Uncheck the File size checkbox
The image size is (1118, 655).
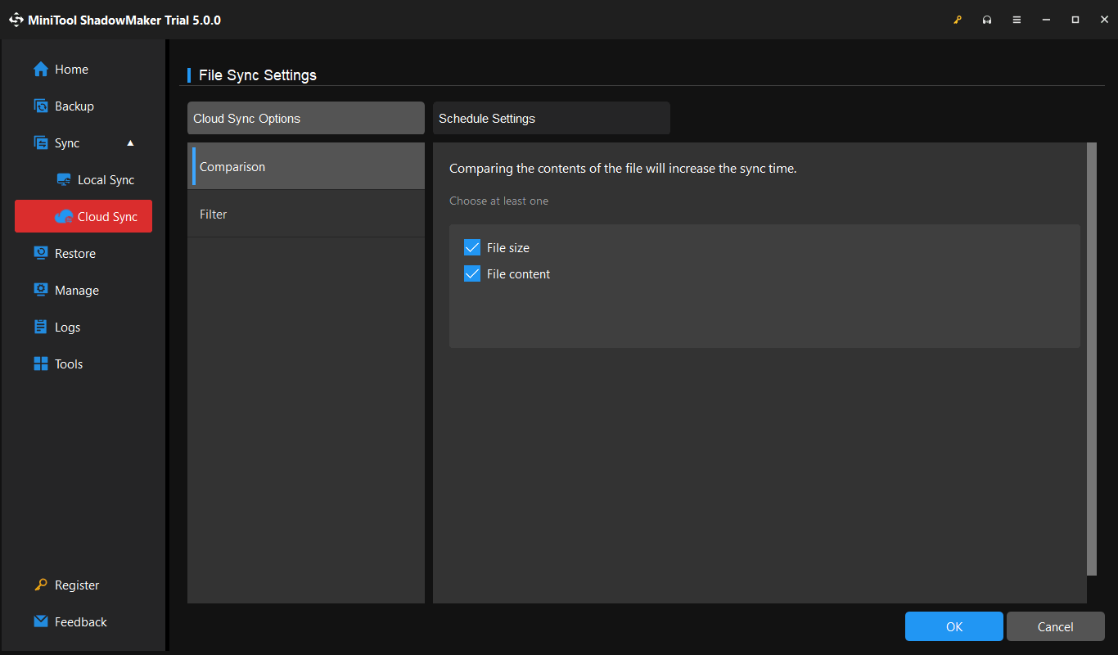click(x=471, y=248)
